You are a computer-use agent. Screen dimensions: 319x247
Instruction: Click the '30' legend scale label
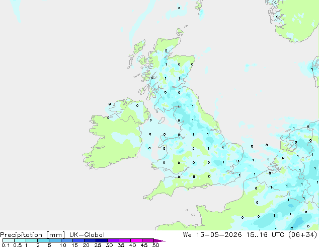109,245
